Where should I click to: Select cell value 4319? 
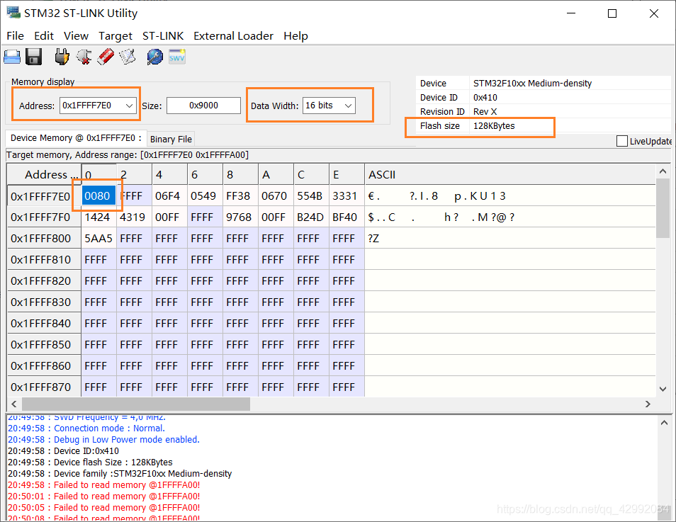[x=134, y=217]
